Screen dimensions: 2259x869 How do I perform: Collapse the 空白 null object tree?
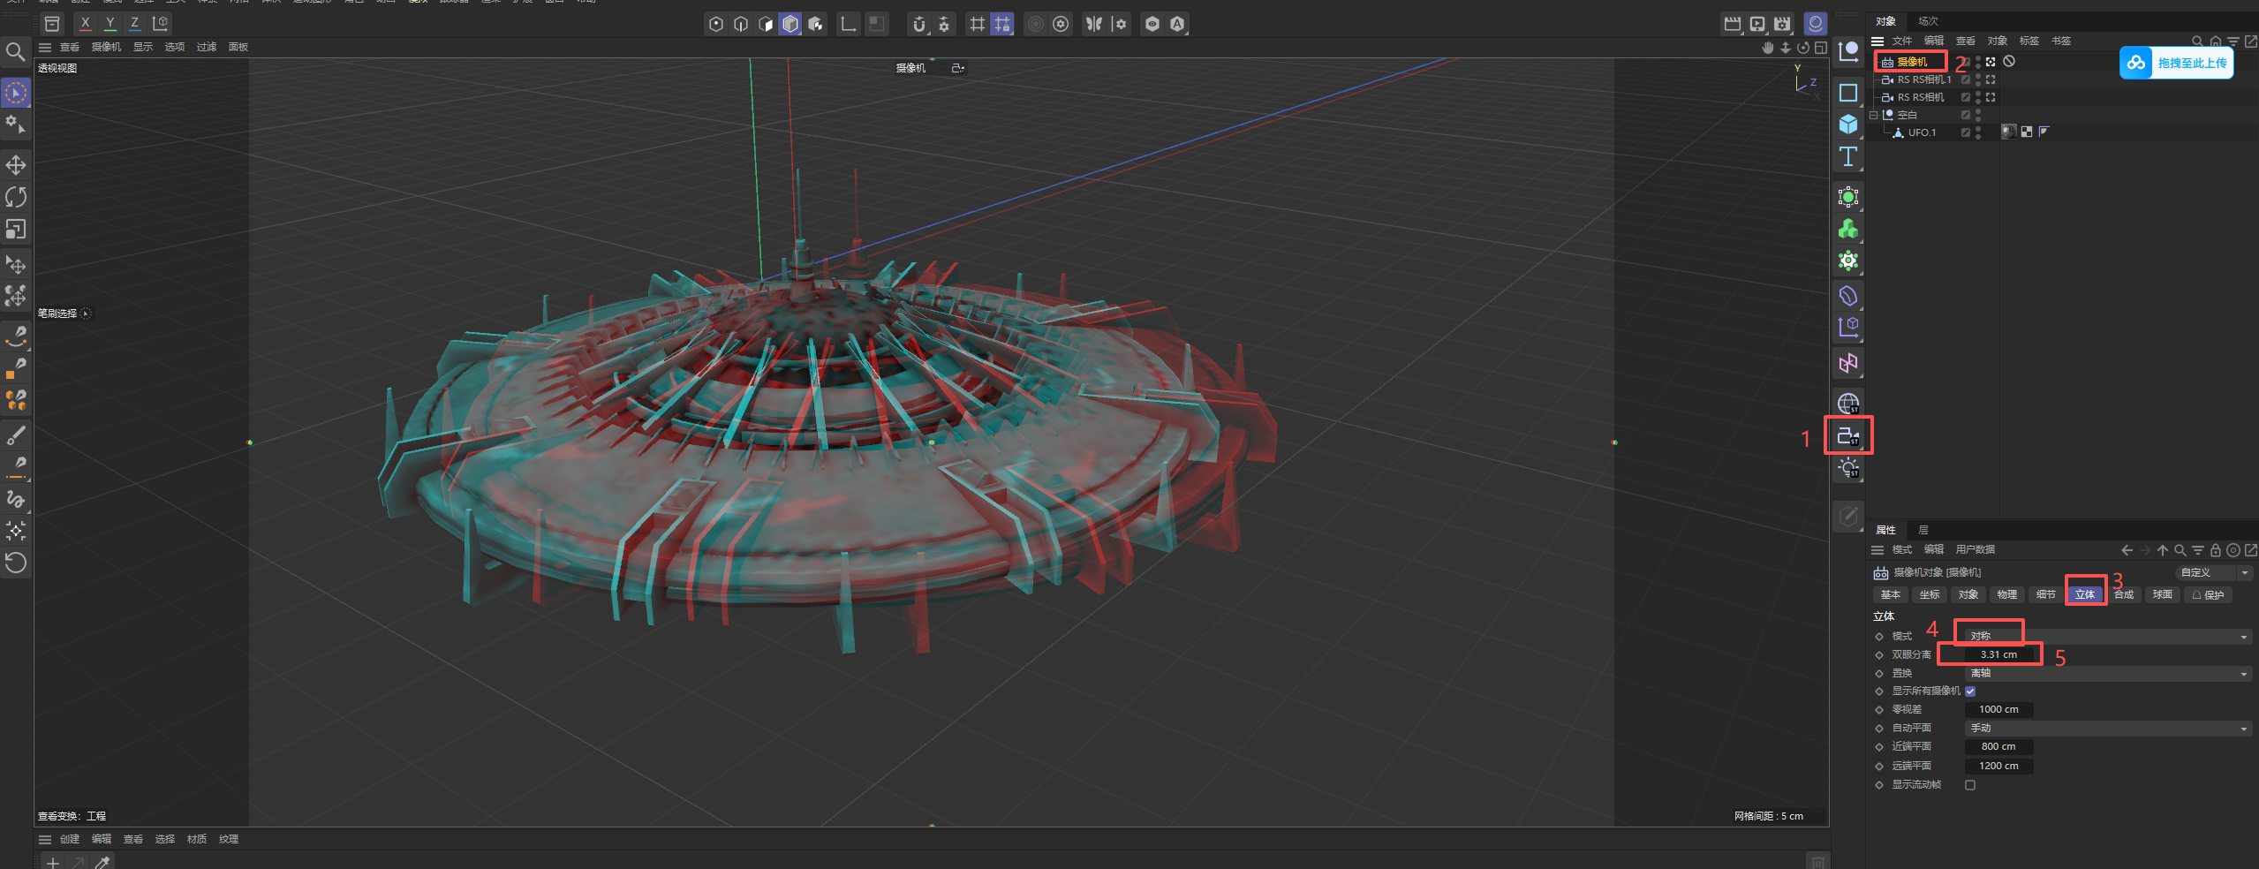[x=1873, y=115]
